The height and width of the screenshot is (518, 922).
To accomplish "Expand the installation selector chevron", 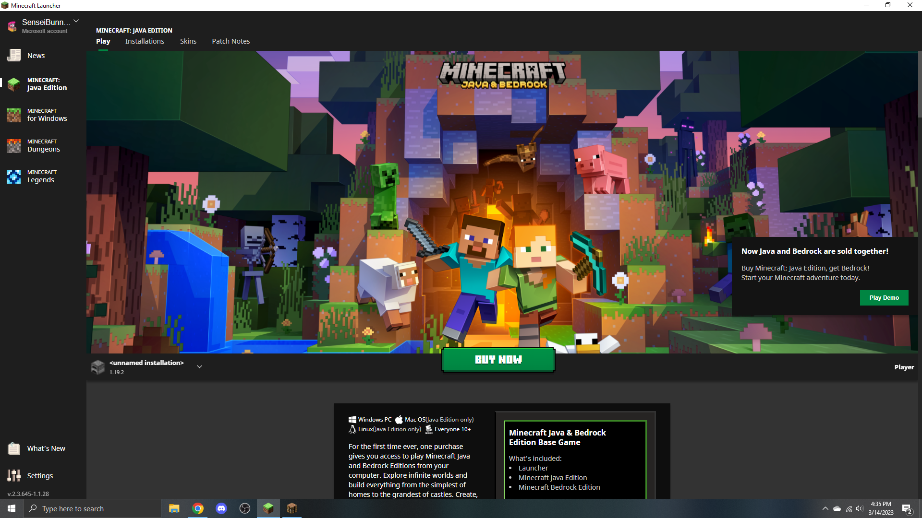I will (199, 367).
